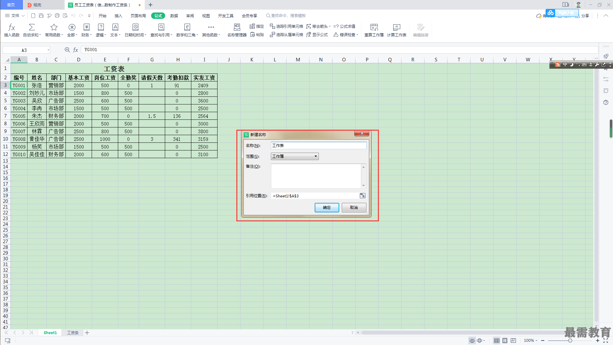This screenshot has height=345, width=613.
Task: Close the 新建名称 dialog
Action: [362, 134]
